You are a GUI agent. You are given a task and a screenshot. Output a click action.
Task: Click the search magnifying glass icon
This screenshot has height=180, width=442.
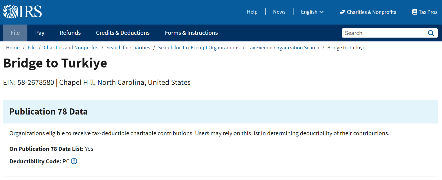tap(431, 33)
